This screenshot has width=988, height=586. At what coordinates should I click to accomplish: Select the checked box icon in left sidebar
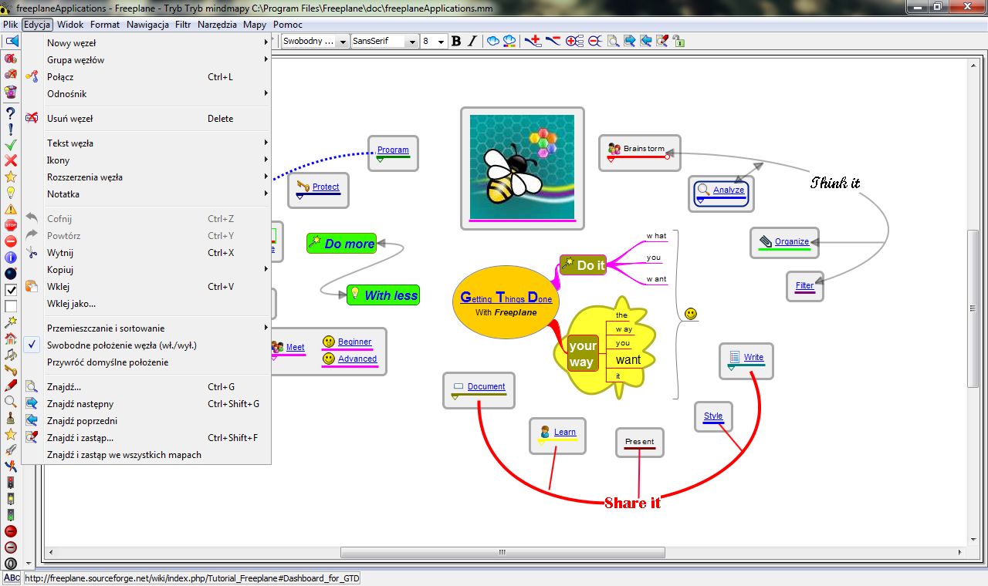(x=11, y=290)
